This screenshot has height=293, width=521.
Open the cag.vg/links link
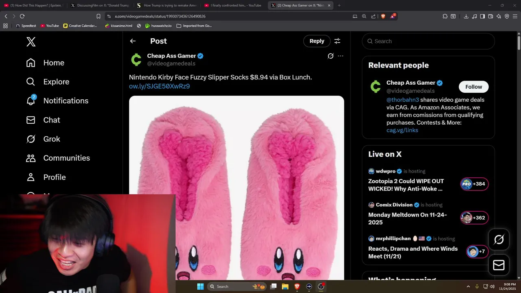[402, 130]
